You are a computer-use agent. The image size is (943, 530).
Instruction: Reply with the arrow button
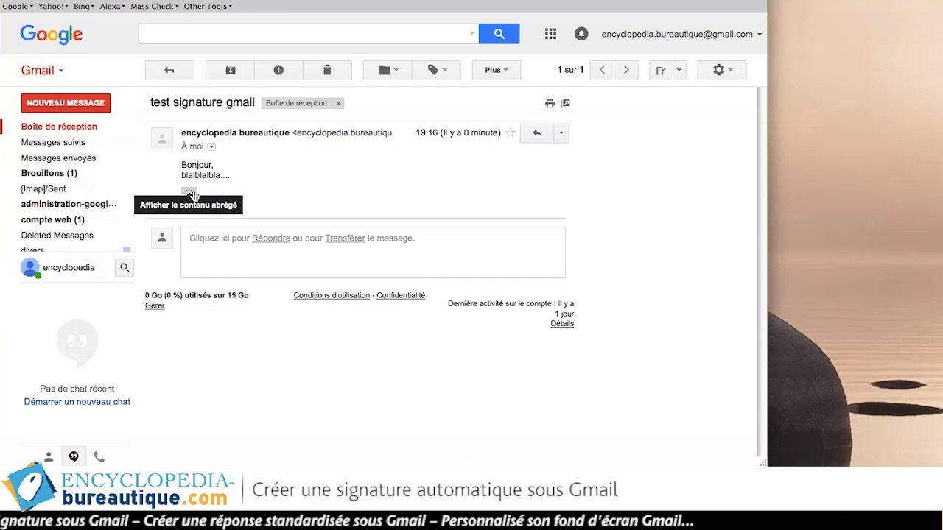point(537,133)
